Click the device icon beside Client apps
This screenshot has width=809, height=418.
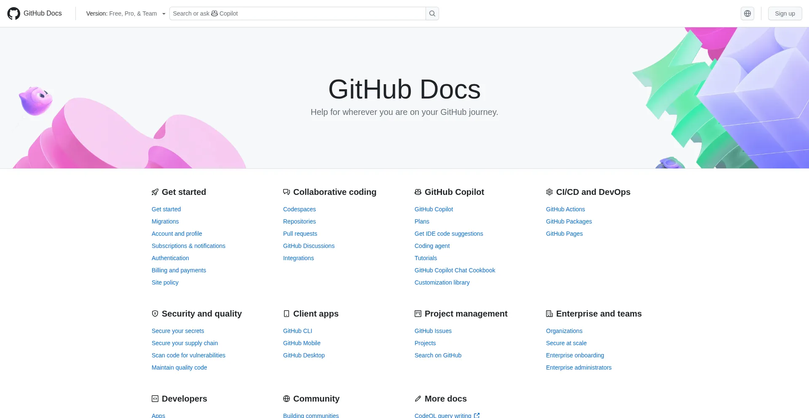tap(287, 314)
